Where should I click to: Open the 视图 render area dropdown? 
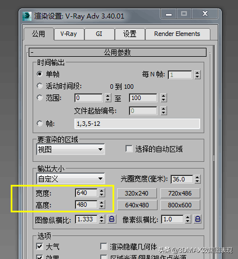[70, 149]
